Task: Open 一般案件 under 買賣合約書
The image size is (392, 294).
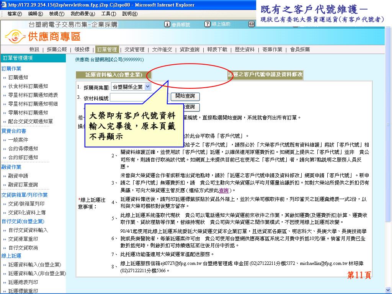Action: pyautogui.click(x=18, y=140)
